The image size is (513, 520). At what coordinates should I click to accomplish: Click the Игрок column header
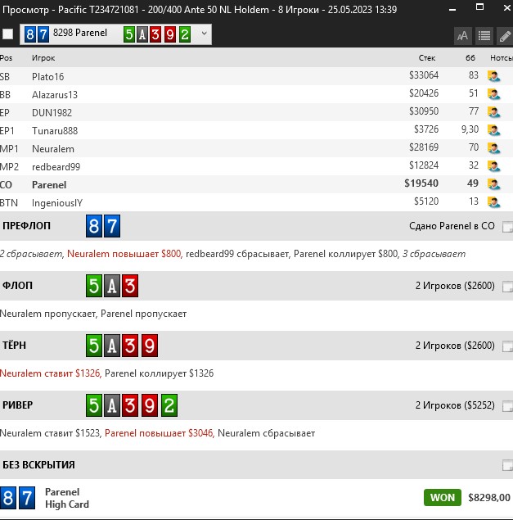point(43,58)
